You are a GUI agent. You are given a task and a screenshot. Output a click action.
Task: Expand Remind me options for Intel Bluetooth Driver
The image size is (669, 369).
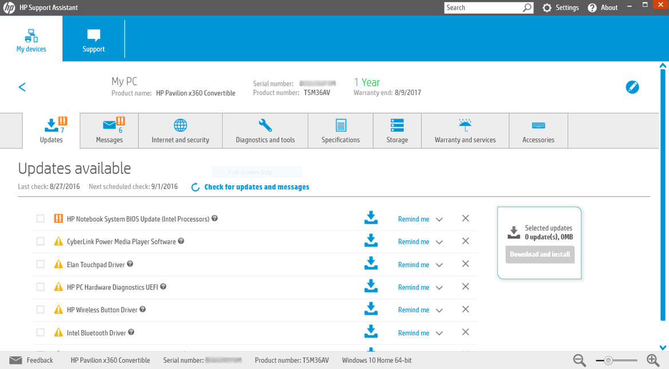[439, 333]
